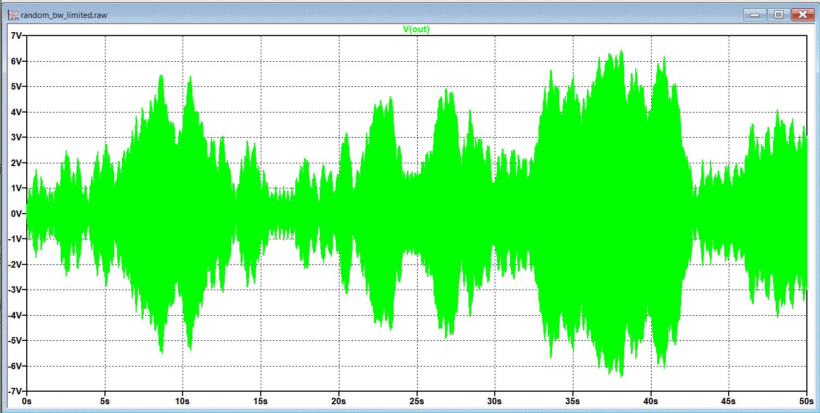Click the 0V vertical axis label
820x413 pixels.
click(15, 214)
